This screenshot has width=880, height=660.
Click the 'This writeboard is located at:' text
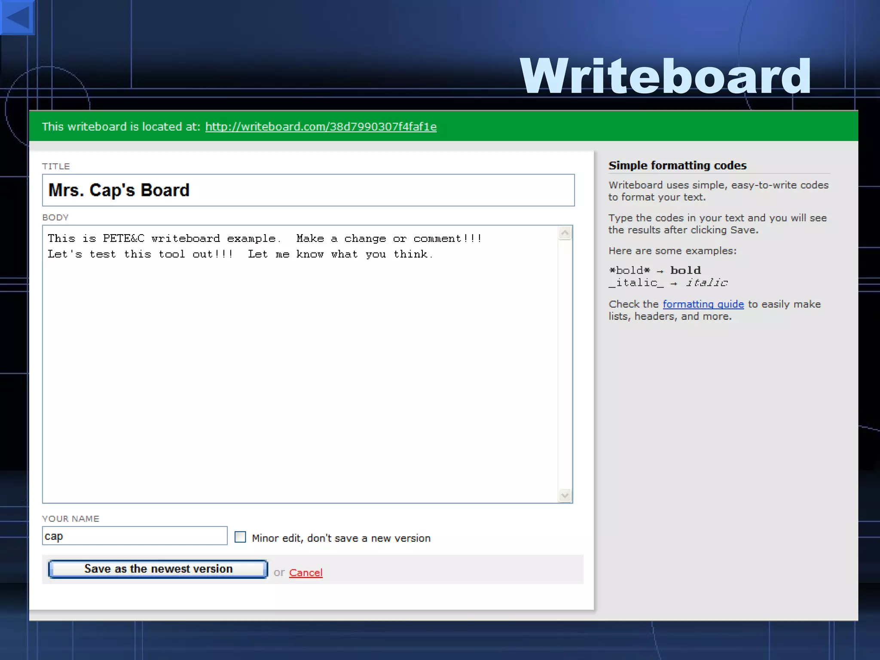click(x=121, y=127)
